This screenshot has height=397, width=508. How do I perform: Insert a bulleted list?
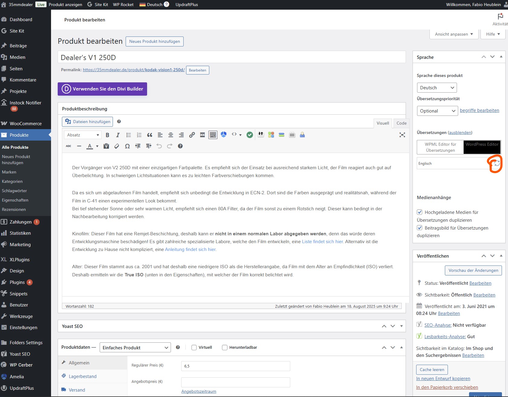point(128,135)
